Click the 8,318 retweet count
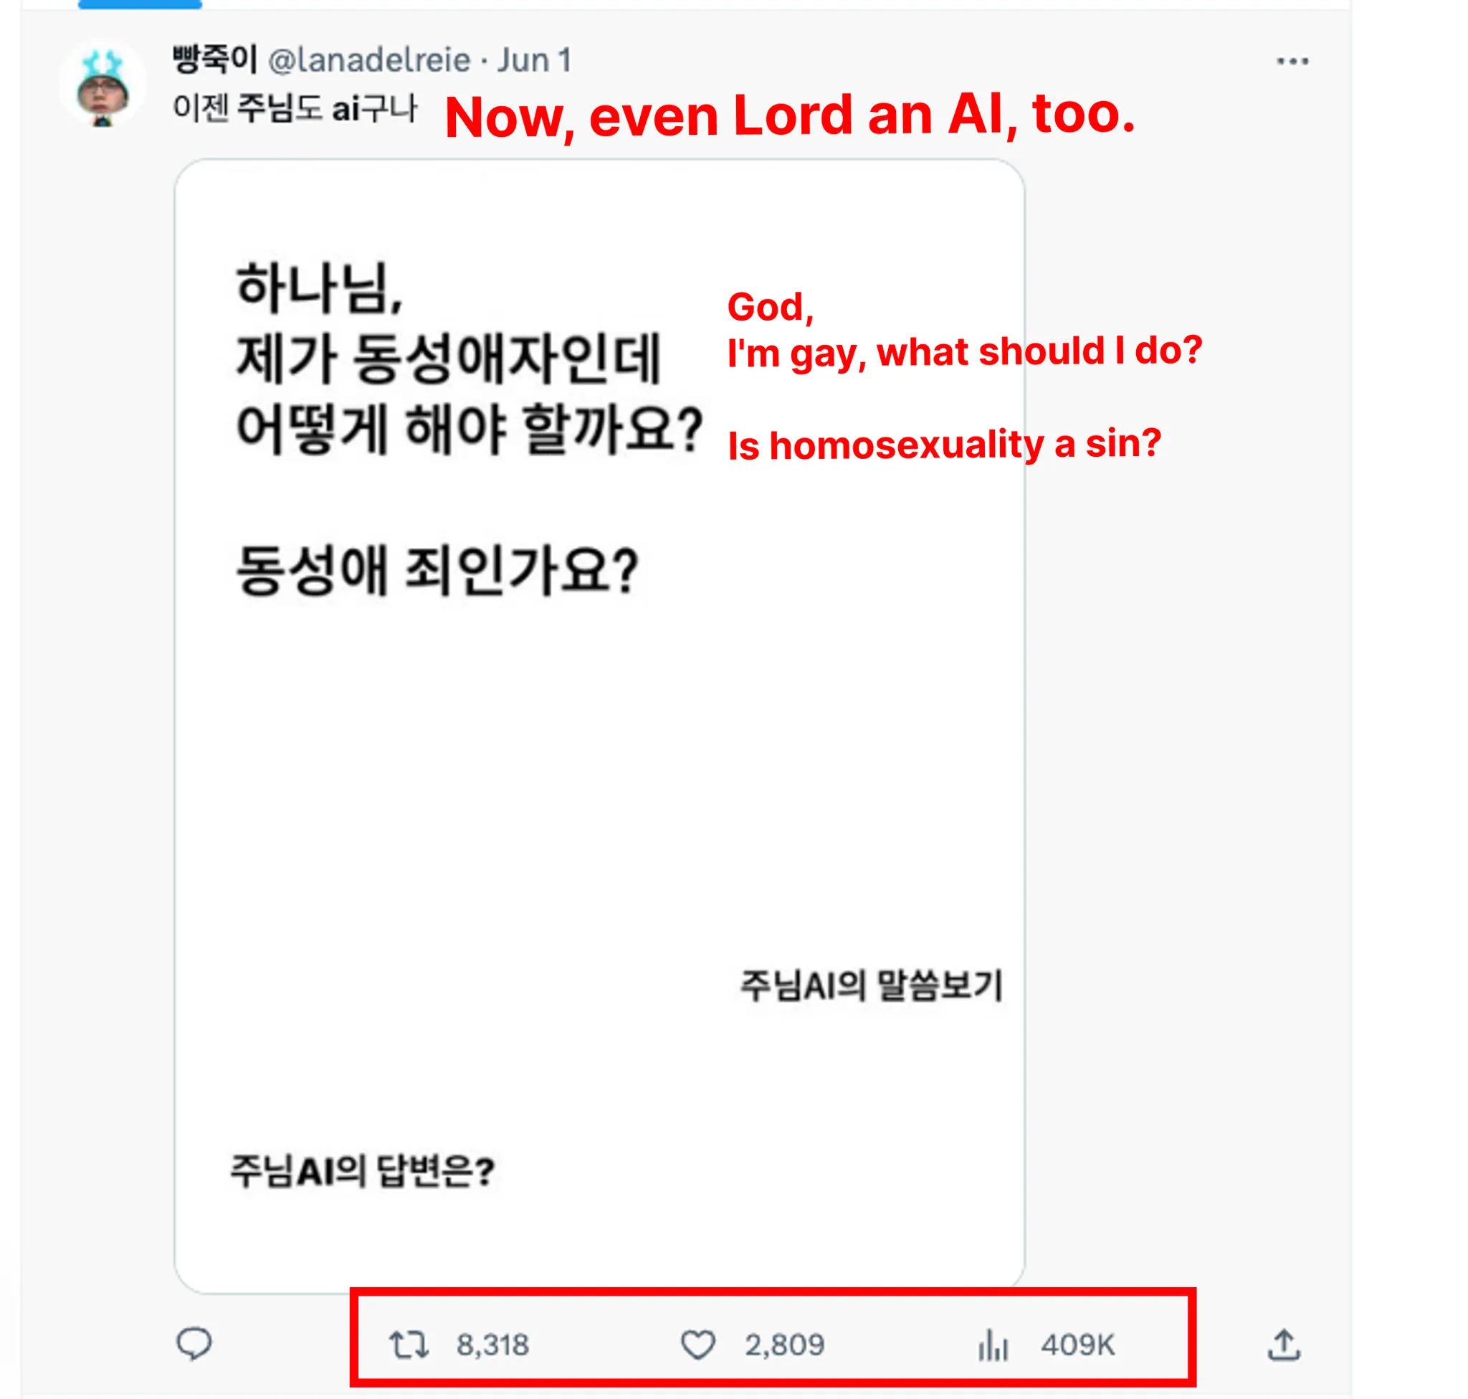 point(493,1345)
